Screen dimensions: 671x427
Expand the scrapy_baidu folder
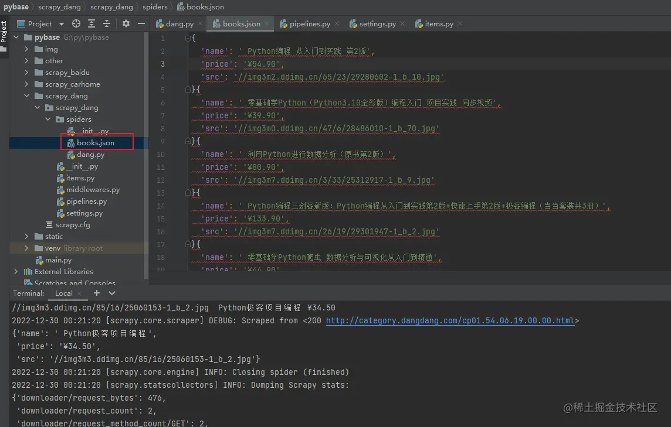pos(26,72)
